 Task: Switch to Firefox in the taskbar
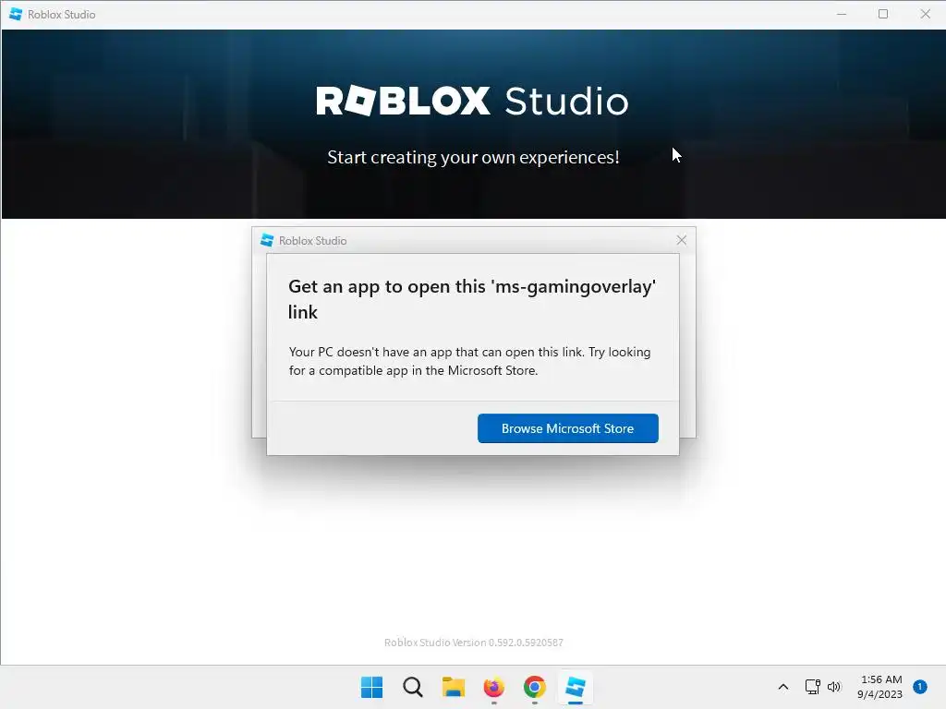pos(494,687)
